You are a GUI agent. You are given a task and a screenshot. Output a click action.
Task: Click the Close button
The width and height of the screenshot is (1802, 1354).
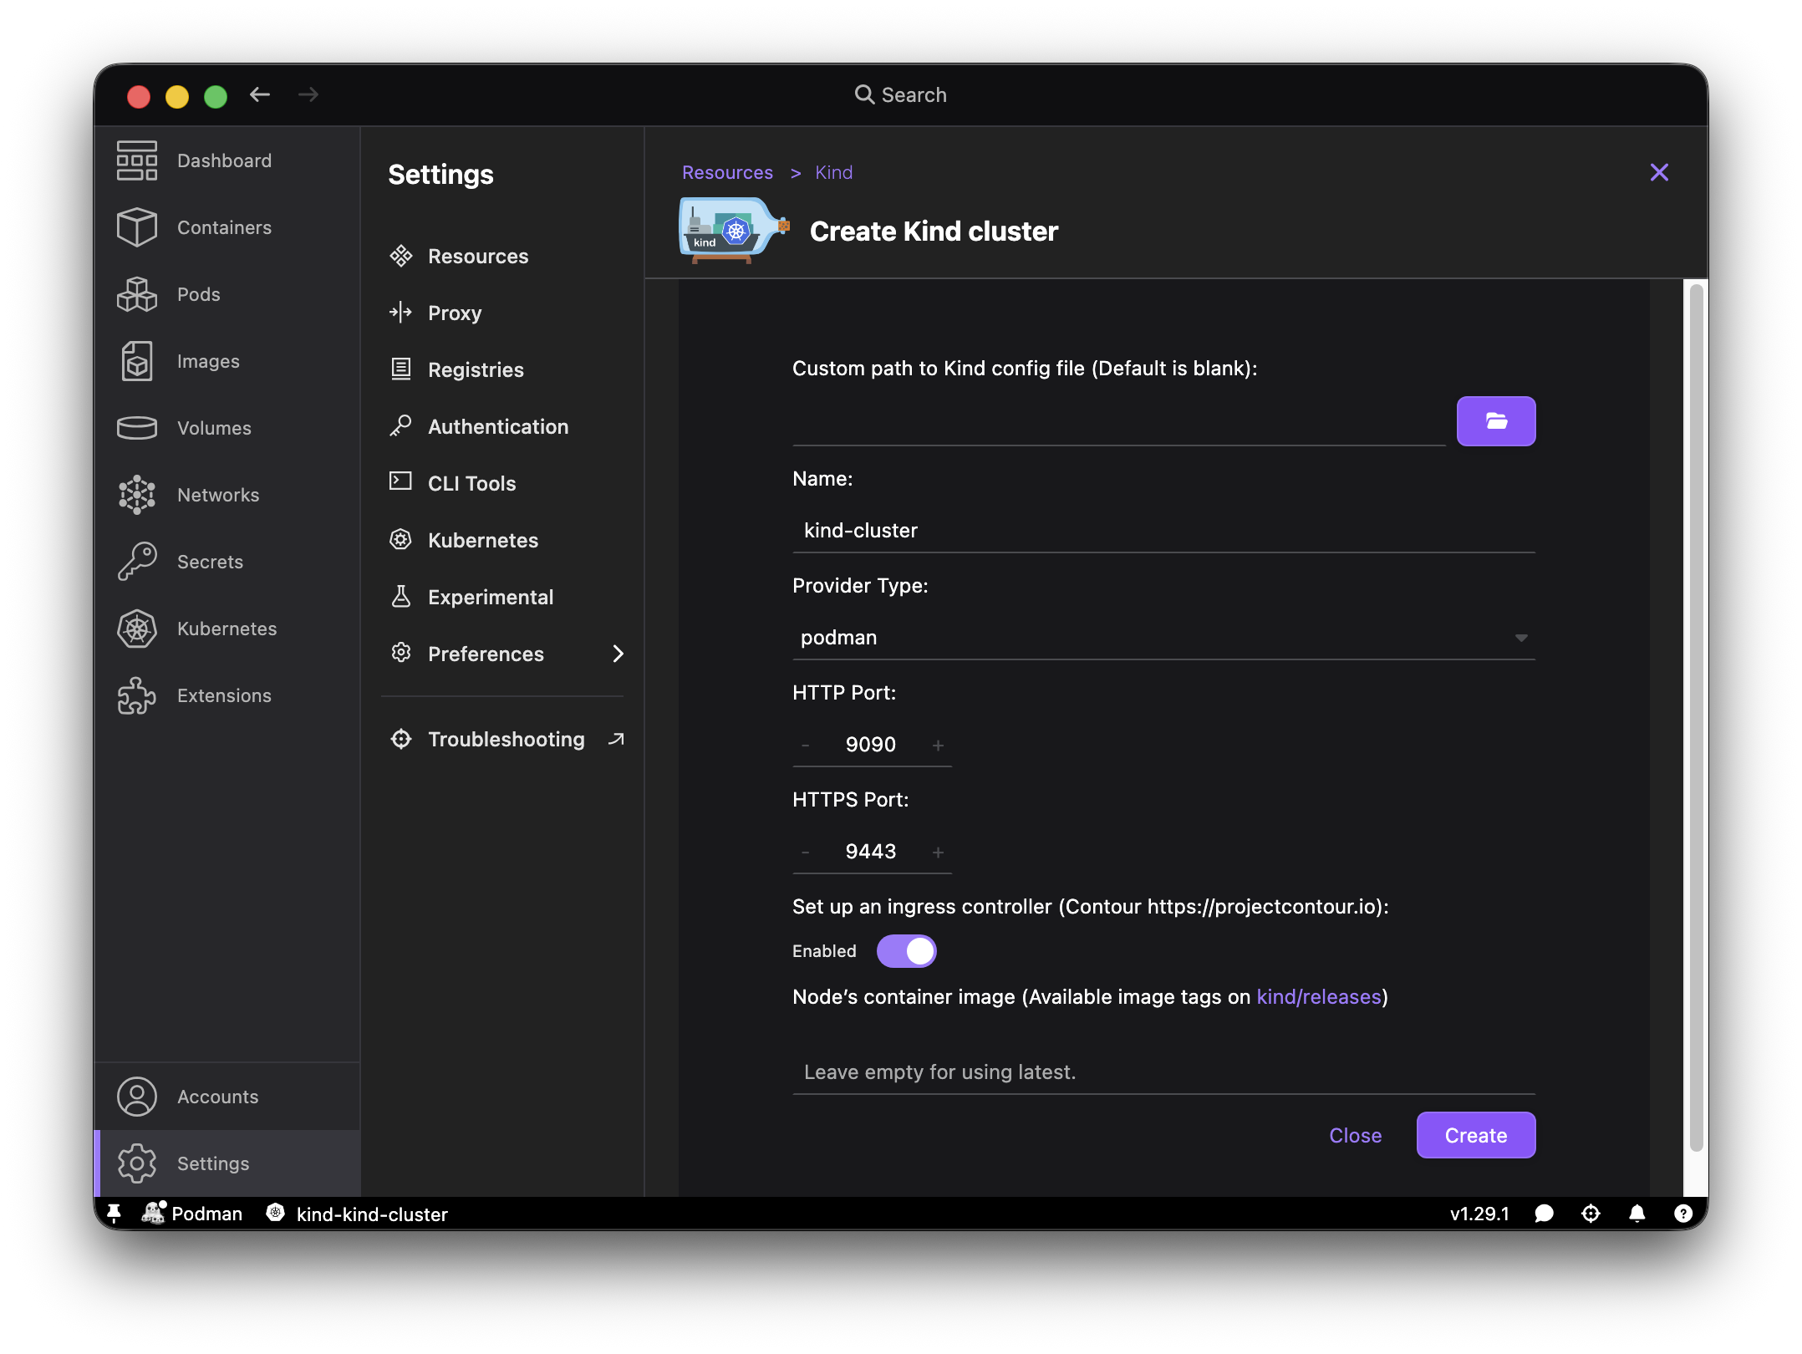(1355, 1135)
